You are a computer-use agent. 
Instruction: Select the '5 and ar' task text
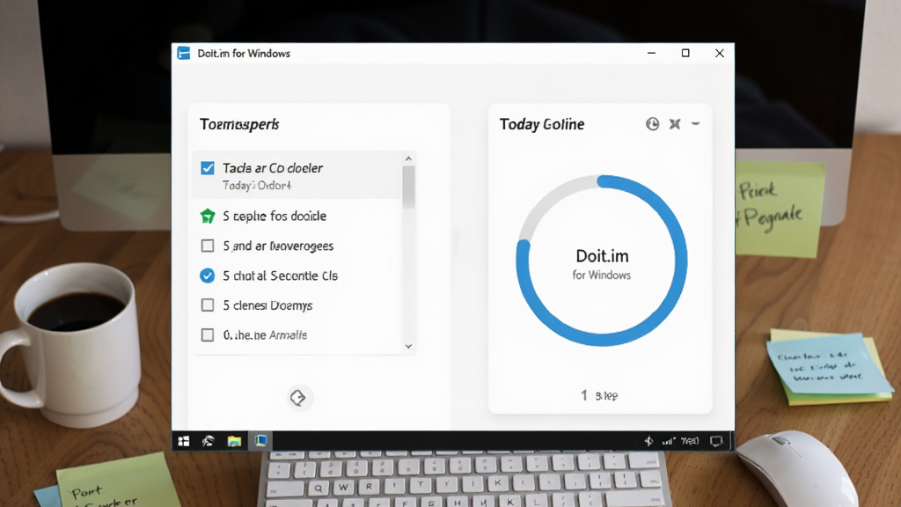point(278,246)
